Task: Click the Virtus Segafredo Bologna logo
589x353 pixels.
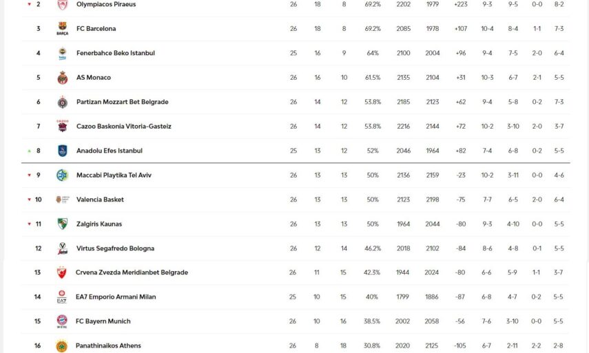Action: [x=62, y=248]
